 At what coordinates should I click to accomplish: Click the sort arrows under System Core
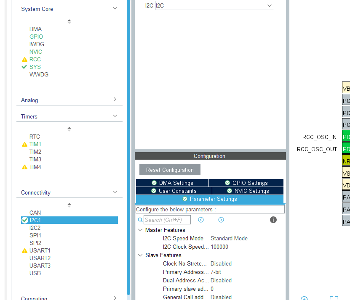[69, 21]
